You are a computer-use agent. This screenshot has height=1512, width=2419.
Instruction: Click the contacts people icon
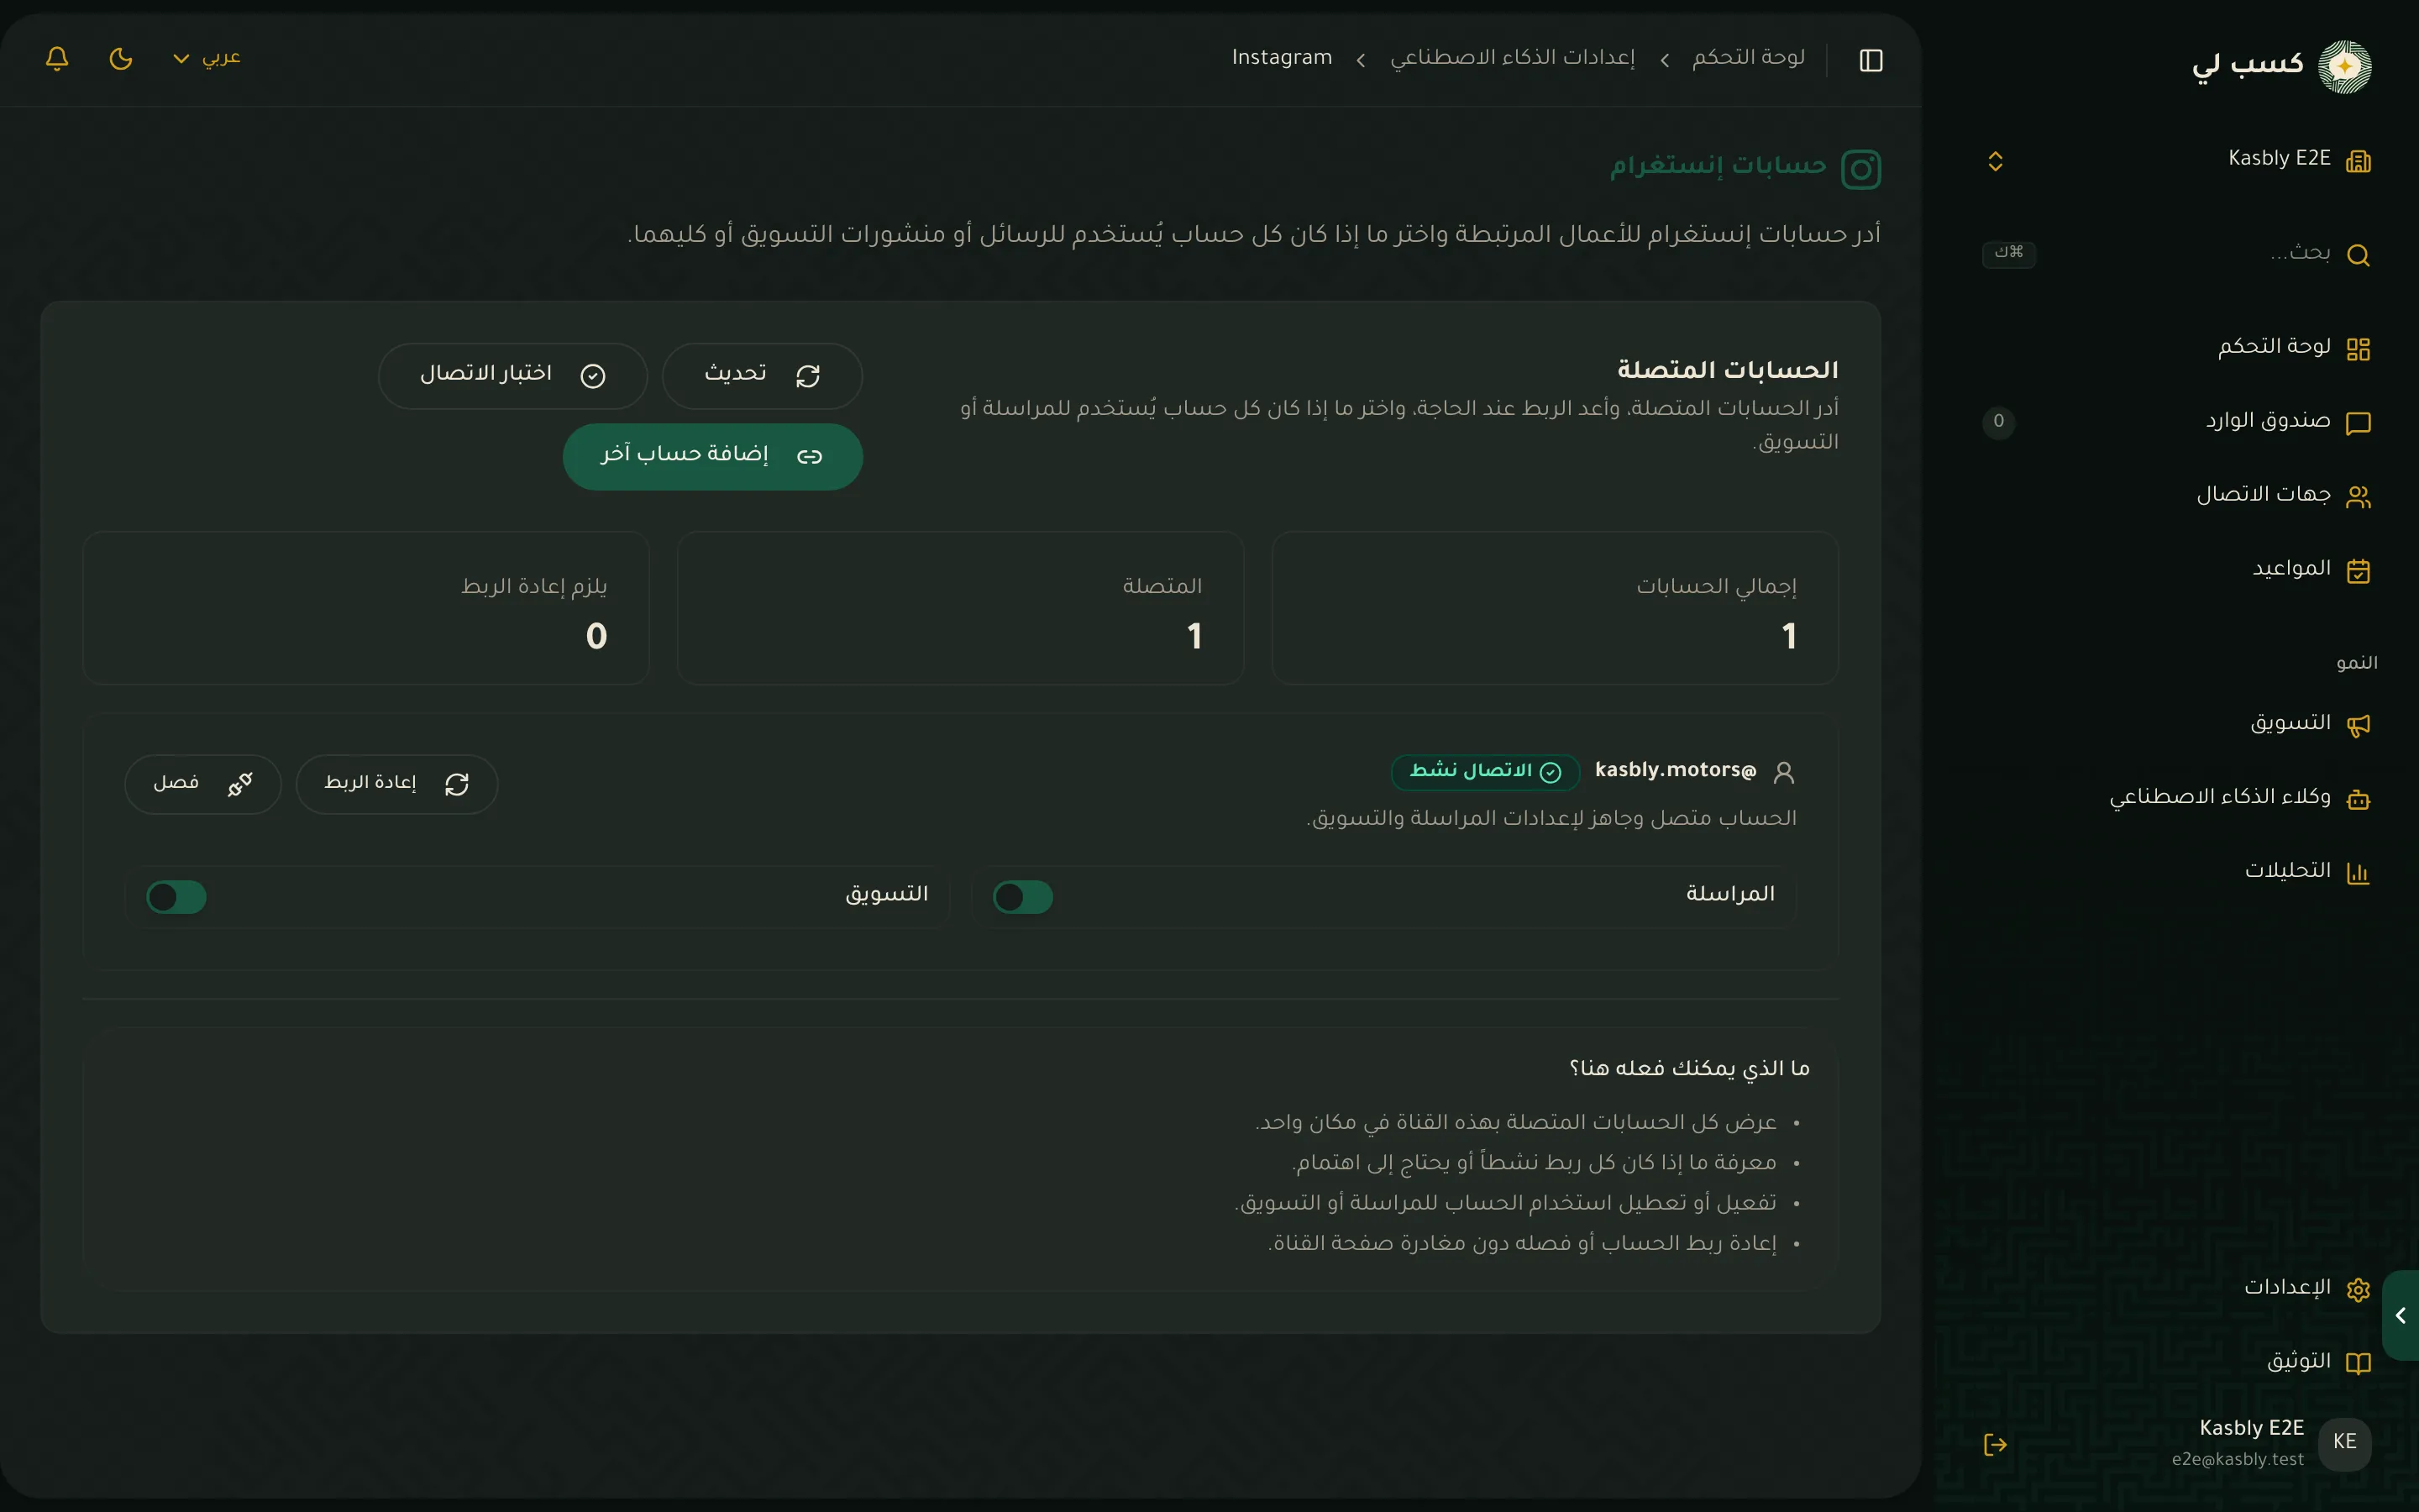[x=2358, y=497]
